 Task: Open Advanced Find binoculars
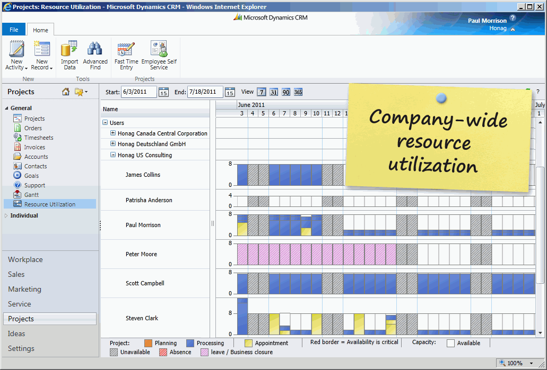coord(95,55)
